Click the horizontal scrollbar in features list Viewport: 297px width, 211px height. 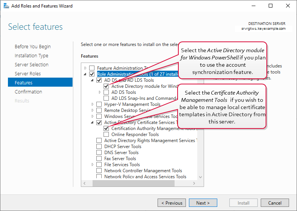[x=142, y=183]
